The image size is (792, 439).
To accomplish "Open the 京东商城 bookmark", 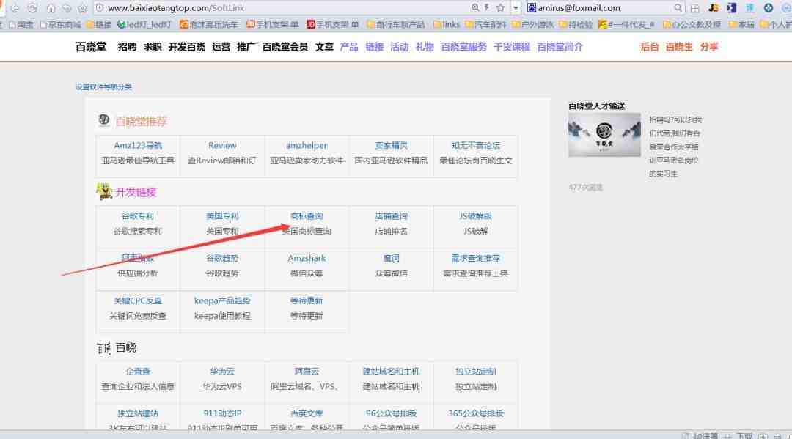I will click(61, 24).
